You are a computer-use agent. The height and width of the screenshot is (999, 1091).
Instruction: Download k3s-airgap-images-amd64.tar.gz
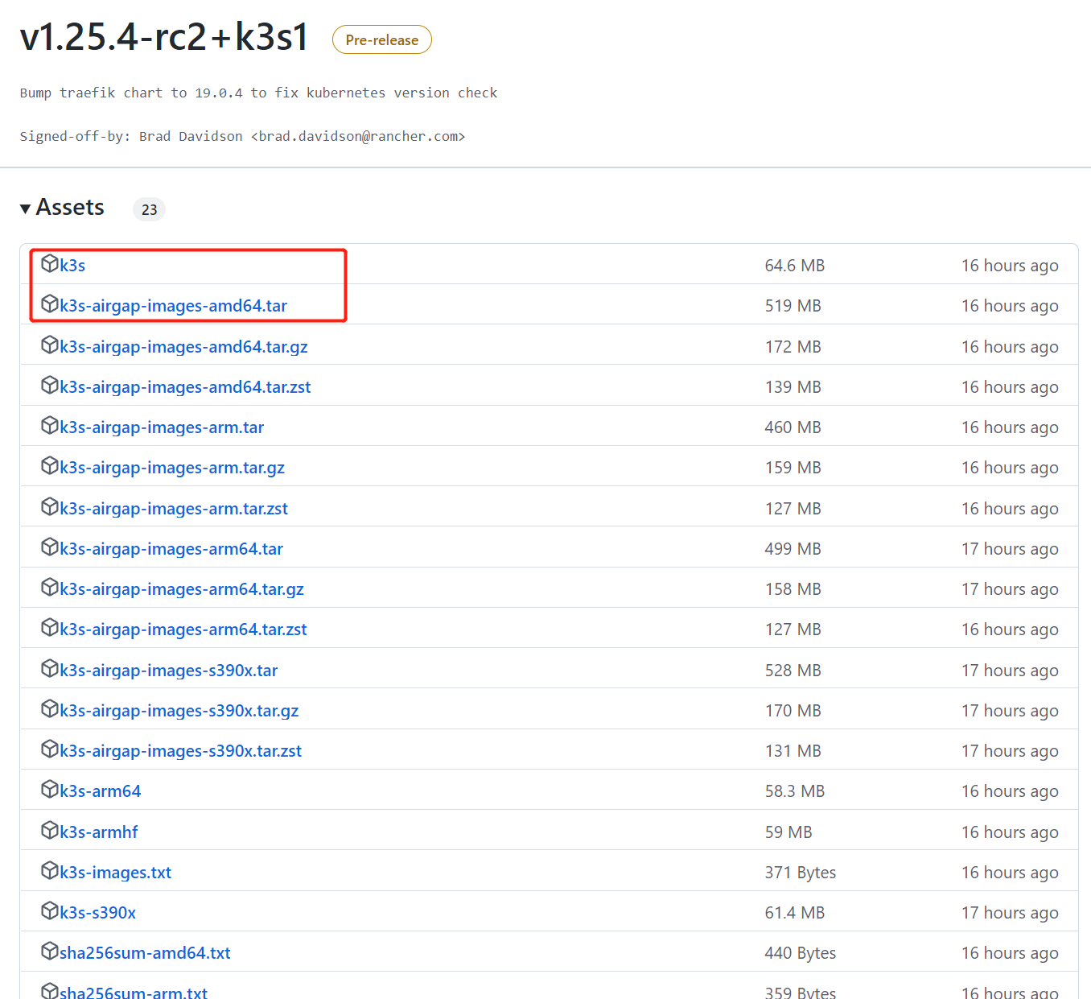[183, 347]
